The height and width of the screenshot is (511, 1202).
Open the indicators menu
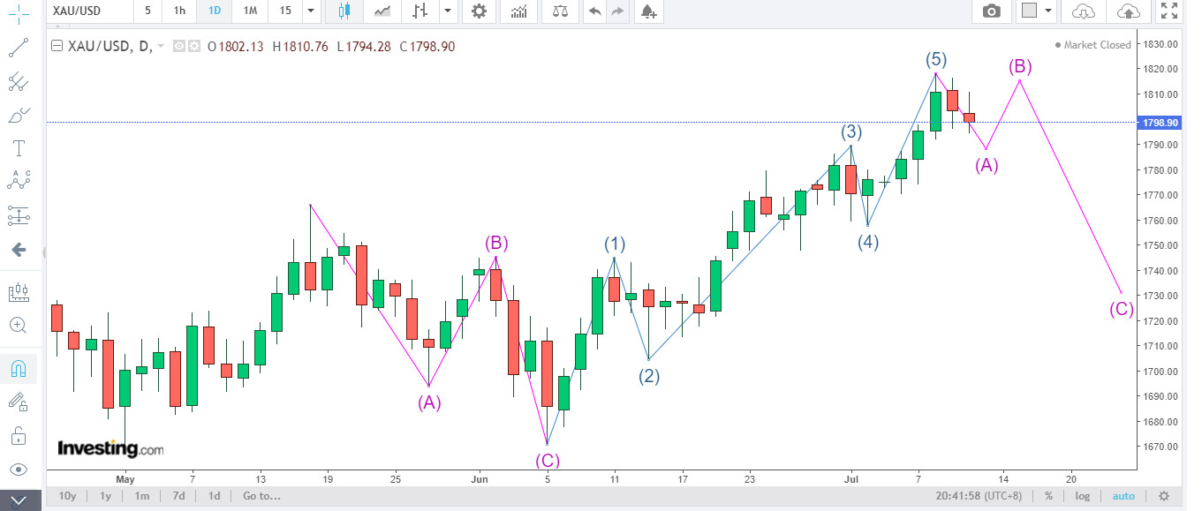[520, 11]
